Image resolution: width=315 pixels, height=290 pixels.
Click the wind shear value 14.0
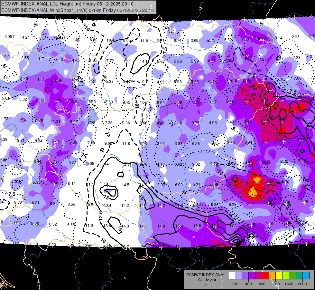[x=161, y=226]
